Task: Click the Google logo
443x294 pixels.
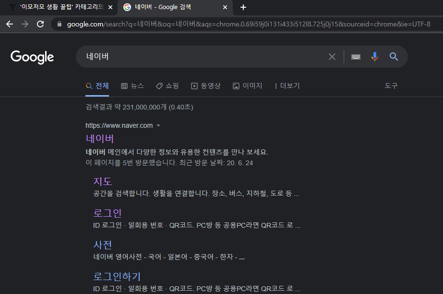Action: (x=32, y=57)
